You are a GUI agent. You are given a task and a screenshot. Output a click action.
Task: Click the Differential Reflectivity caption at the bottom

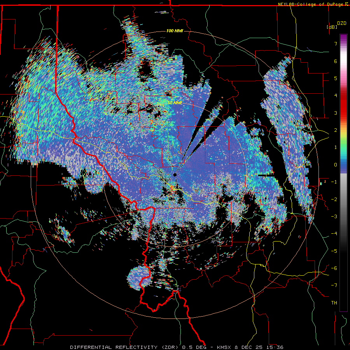pyautogui.click(x=177, y=347)
